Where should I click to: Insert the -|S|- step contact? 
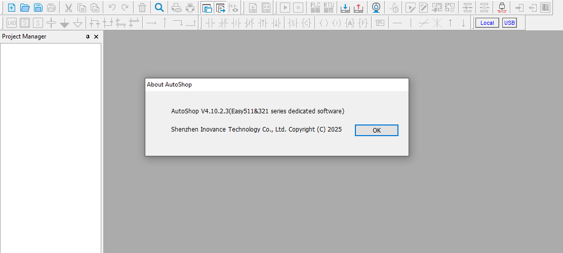tap(293, 23)
